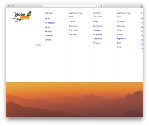Go to the Costa Rica page
The width and height of the screenshot is (149, 126).
pos(97,39)
